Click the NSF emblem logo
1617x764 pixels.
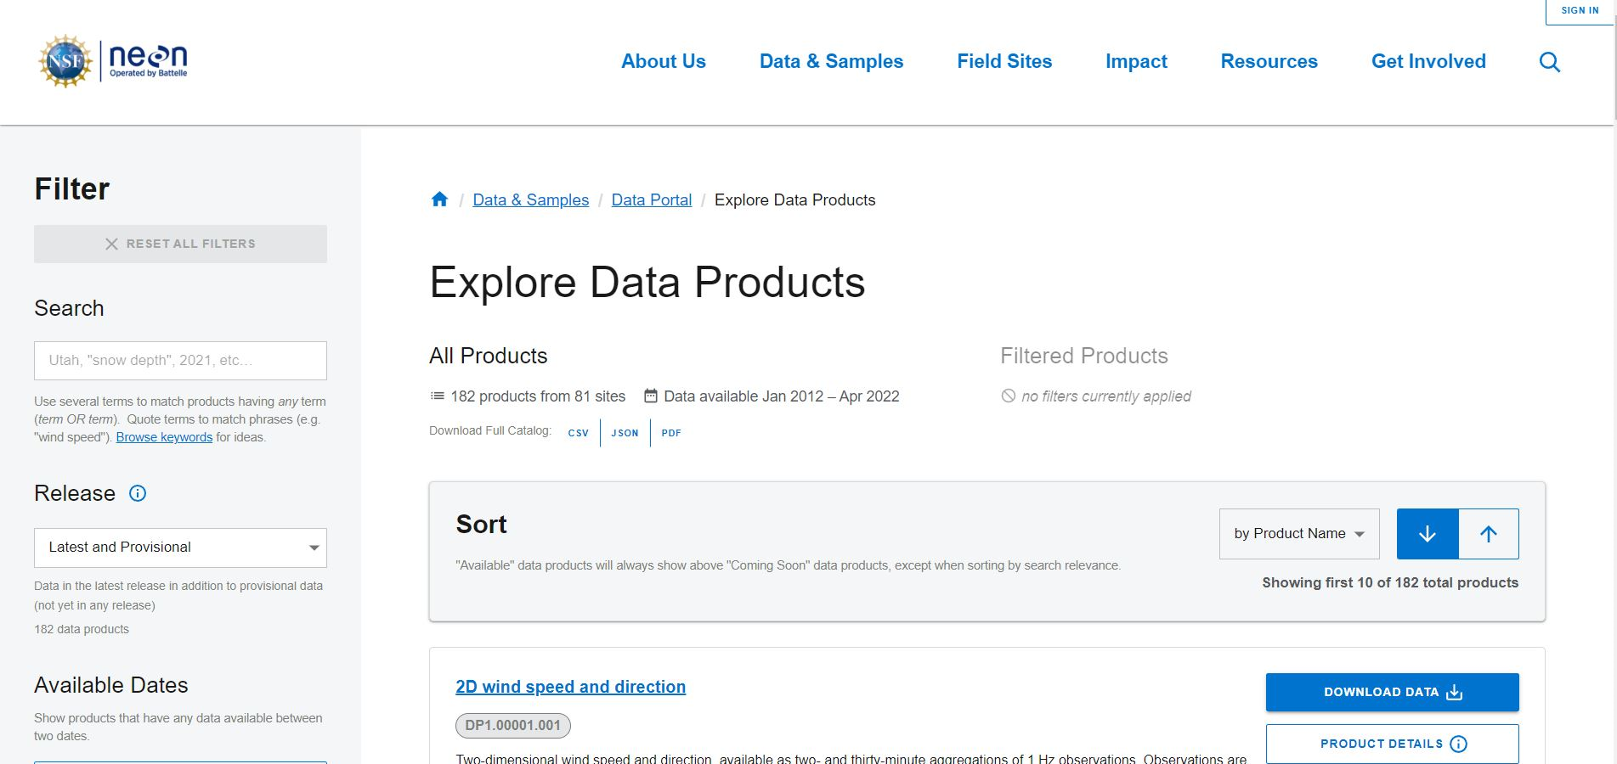tap(65, 61)
